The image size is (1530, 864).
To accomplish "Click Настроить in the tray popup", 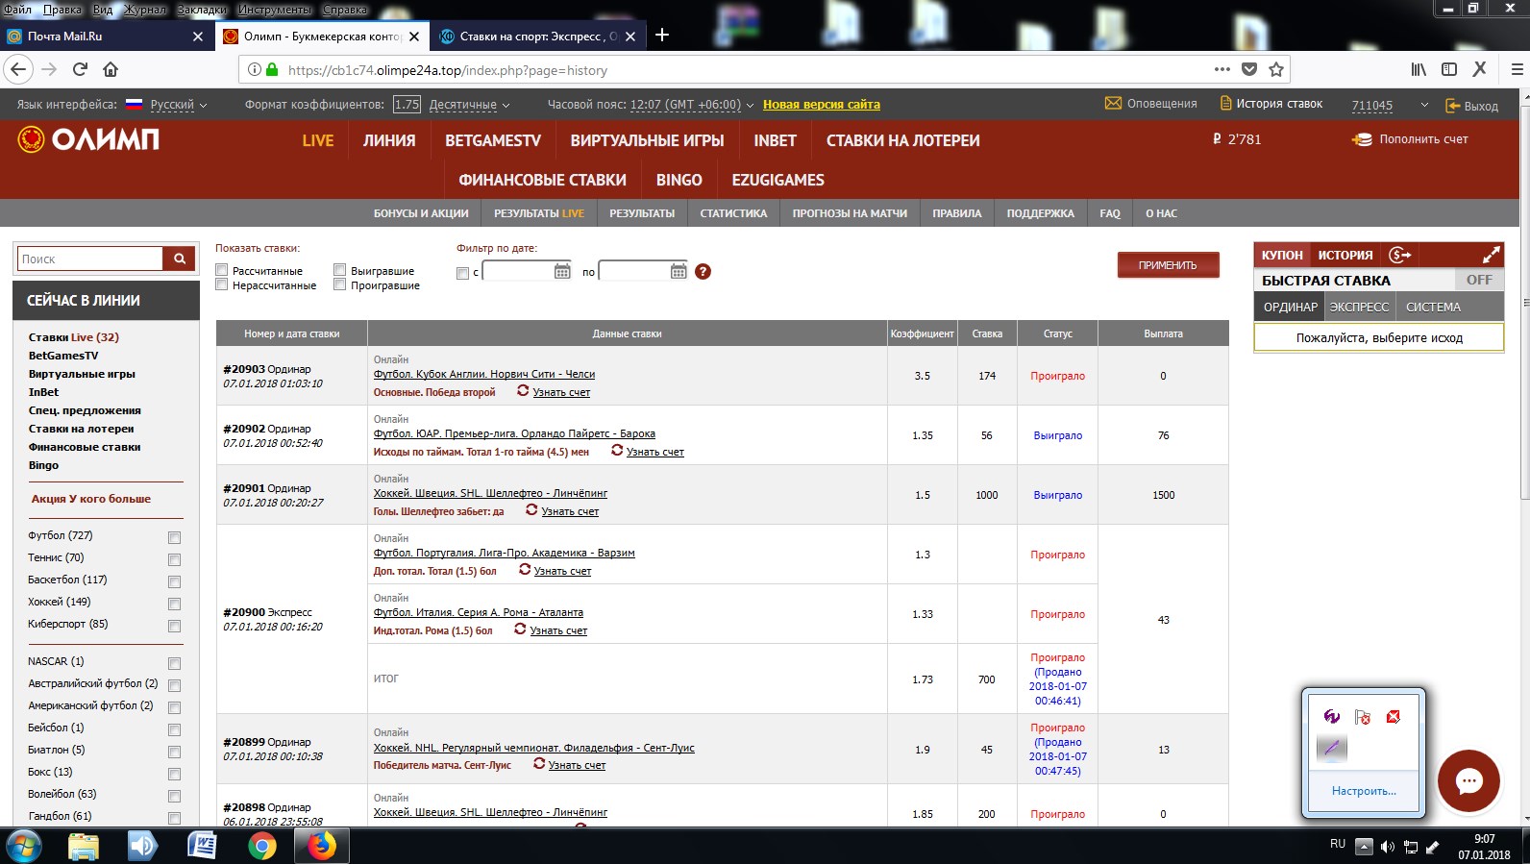I will (1364, 791).
